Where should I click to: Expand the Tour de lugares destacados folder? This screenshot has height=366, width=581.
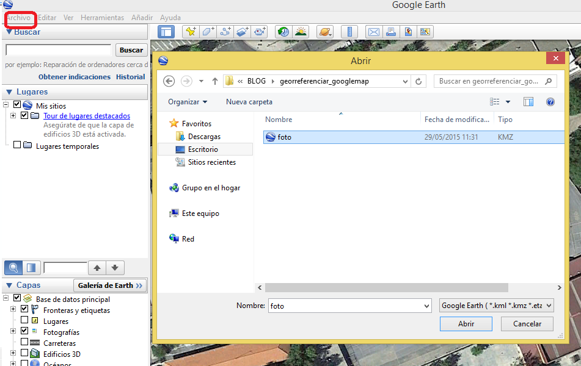coord(13,115)
